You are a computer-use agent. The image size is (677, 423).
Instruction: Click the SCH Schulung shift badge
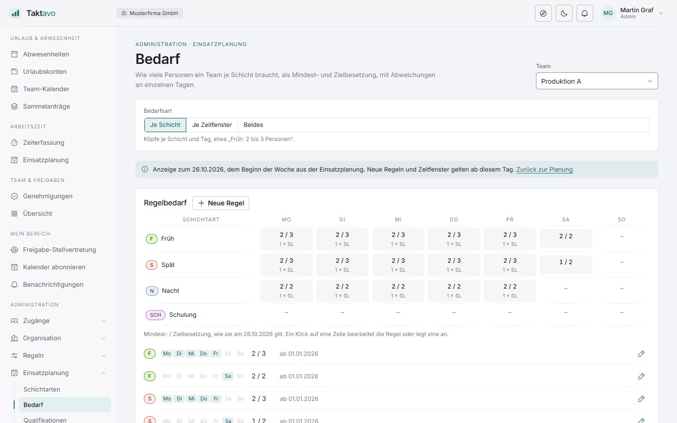156,315
